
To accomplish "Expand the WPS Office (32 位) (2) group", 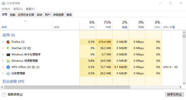I will point(3,67).
